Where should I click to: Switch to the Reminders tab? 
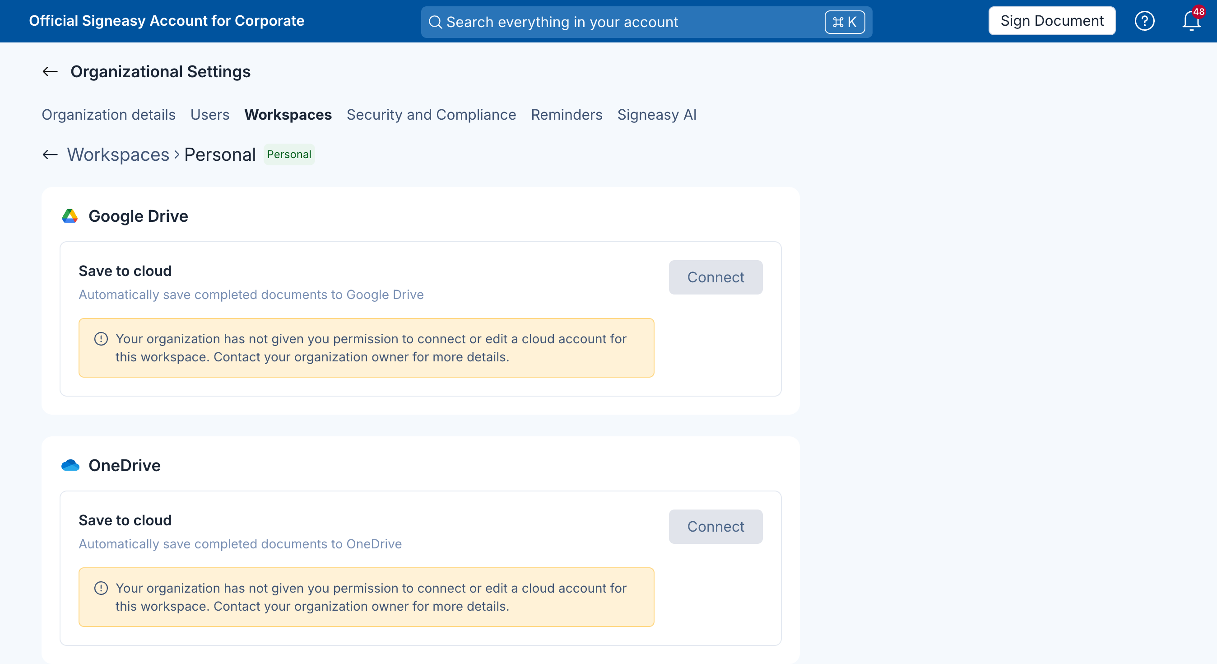pos(567,115)
